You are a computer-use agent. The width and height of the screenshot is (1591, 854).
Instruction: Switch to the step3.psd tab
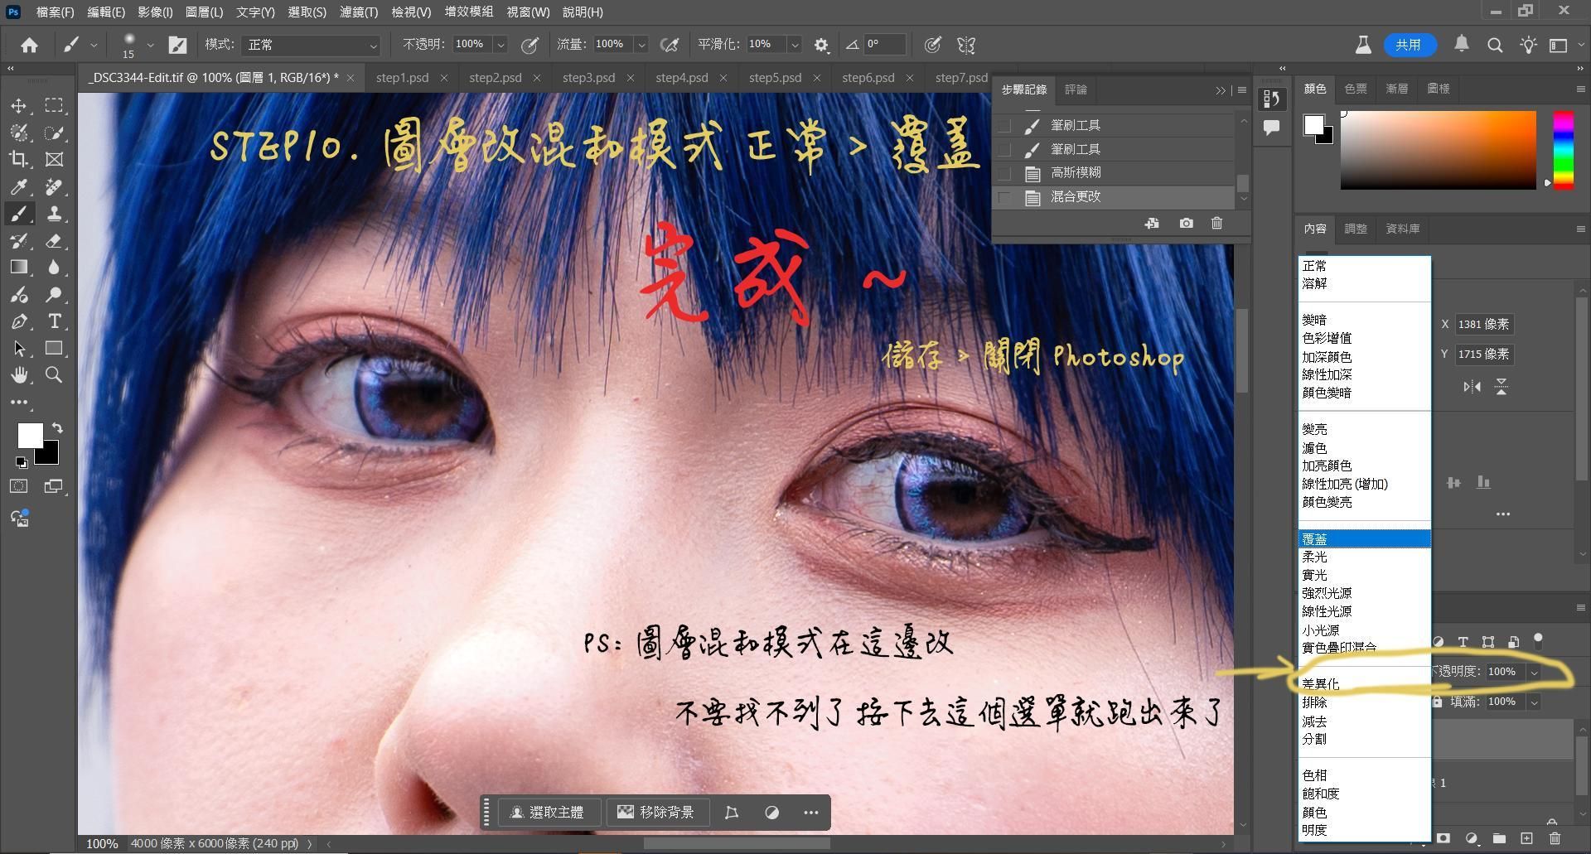coord(588,77)
